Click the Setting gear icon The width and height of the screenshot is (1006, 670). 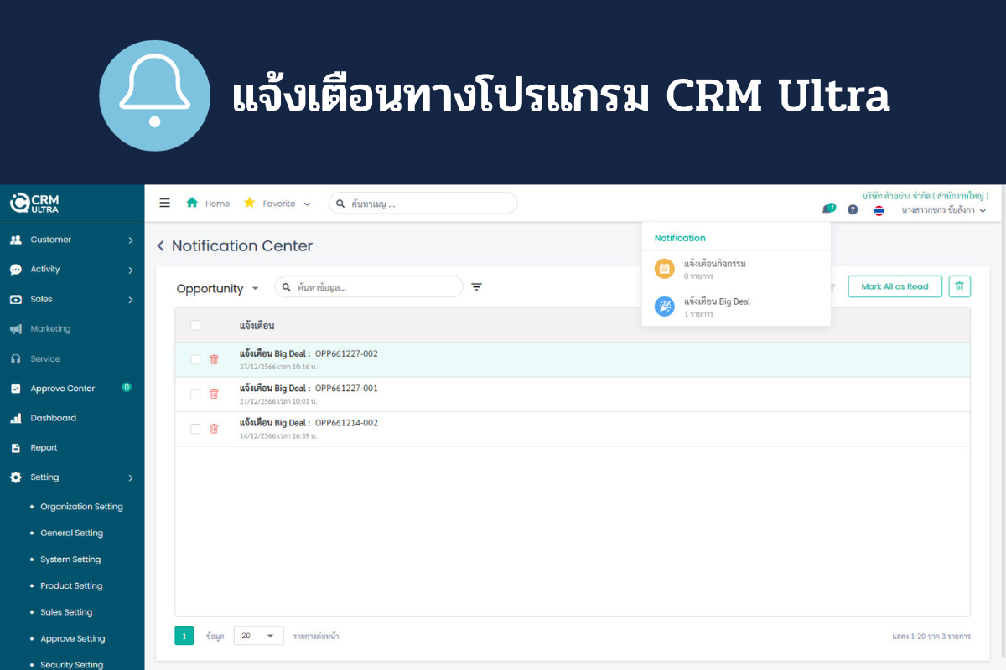(15, 477)
